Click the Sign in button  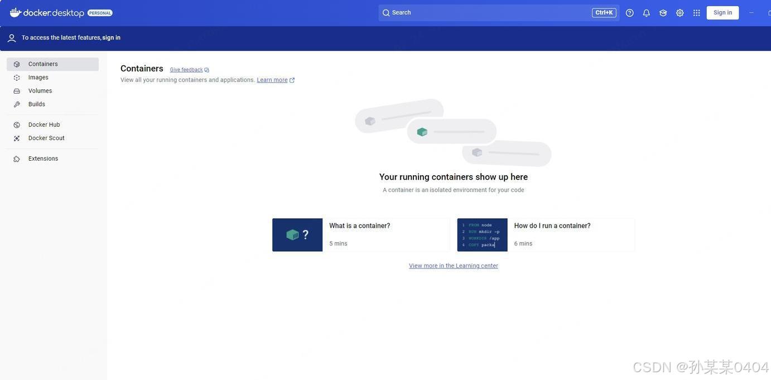pos(722,13)
